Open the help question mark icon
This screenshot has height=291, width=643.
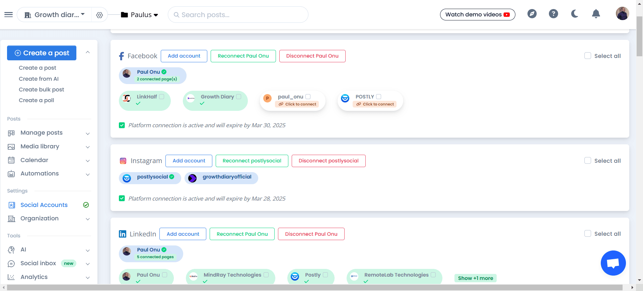(553, 14)
